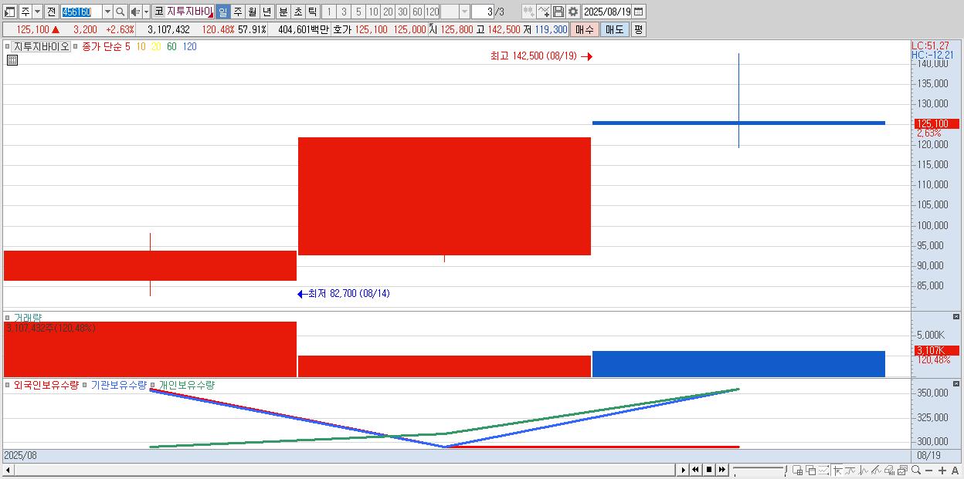The image size is (964, 479).
Task: Click the 기관보유수량 legend label
Action: [119, 385]
